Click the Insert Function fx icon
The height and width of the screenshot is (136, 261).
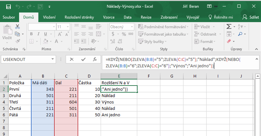[95, 59]
